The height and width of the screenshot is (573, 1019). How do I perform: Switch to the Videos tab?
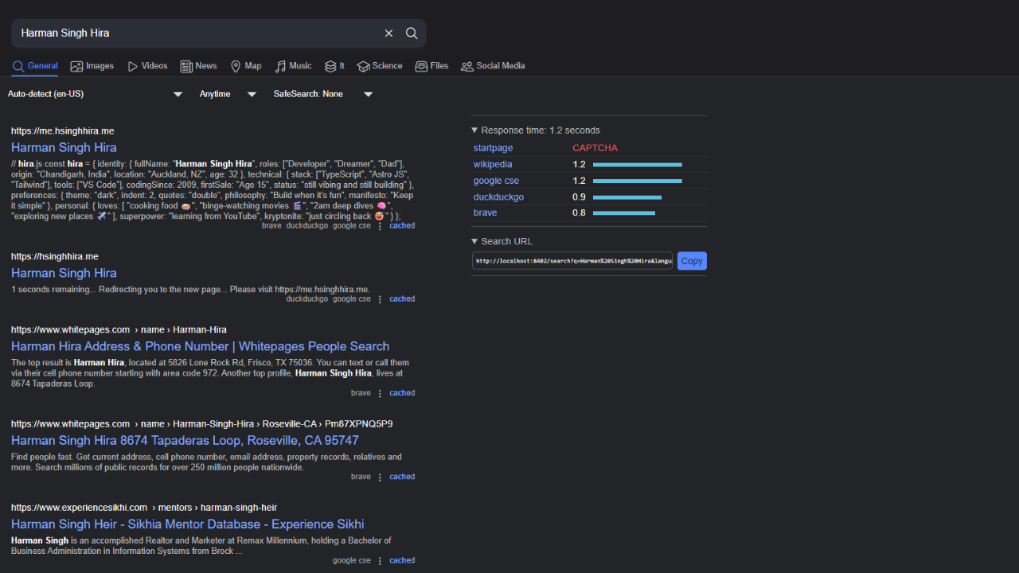click(x=147, y=66)
